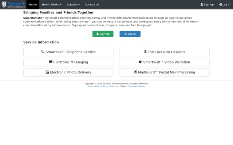Viewport: 233px width, 145px height.
Task: Switch site language to English
Action: tap(131, 86)
